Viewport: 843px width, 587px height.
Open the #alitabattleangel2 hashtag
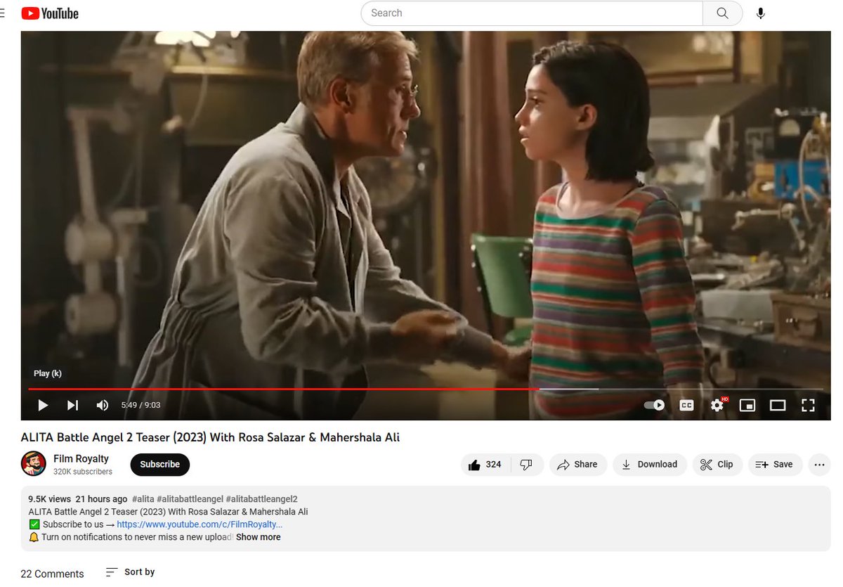tap(262, 499)
